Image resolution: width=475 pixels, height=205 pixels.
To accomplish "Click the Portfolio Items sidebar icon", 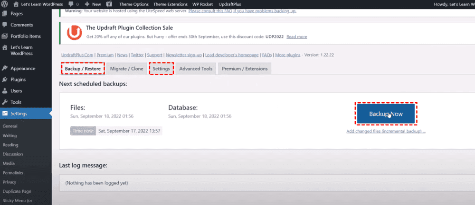I will 5,36.
